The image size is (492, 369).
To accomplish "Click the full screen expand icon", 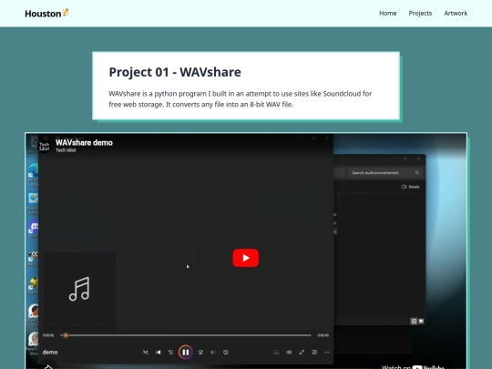I will pos(302,352).
